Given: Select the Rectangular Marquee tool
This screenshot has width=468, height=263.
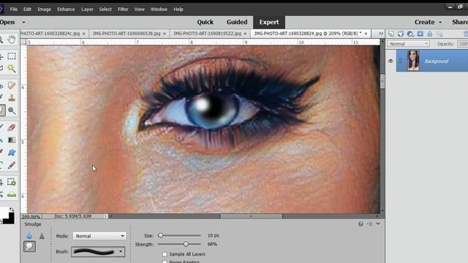Looking at the screenshot, I should pos(12,56).
